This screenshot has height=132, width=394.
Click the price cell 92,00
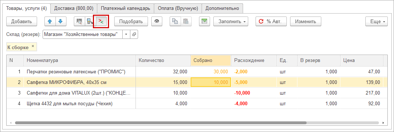pos(361,104)
